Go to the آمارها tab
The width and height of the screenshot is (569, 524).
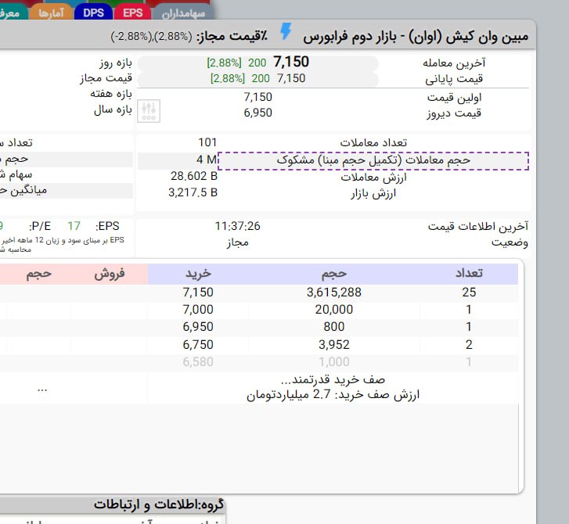(x=52, y=13)
